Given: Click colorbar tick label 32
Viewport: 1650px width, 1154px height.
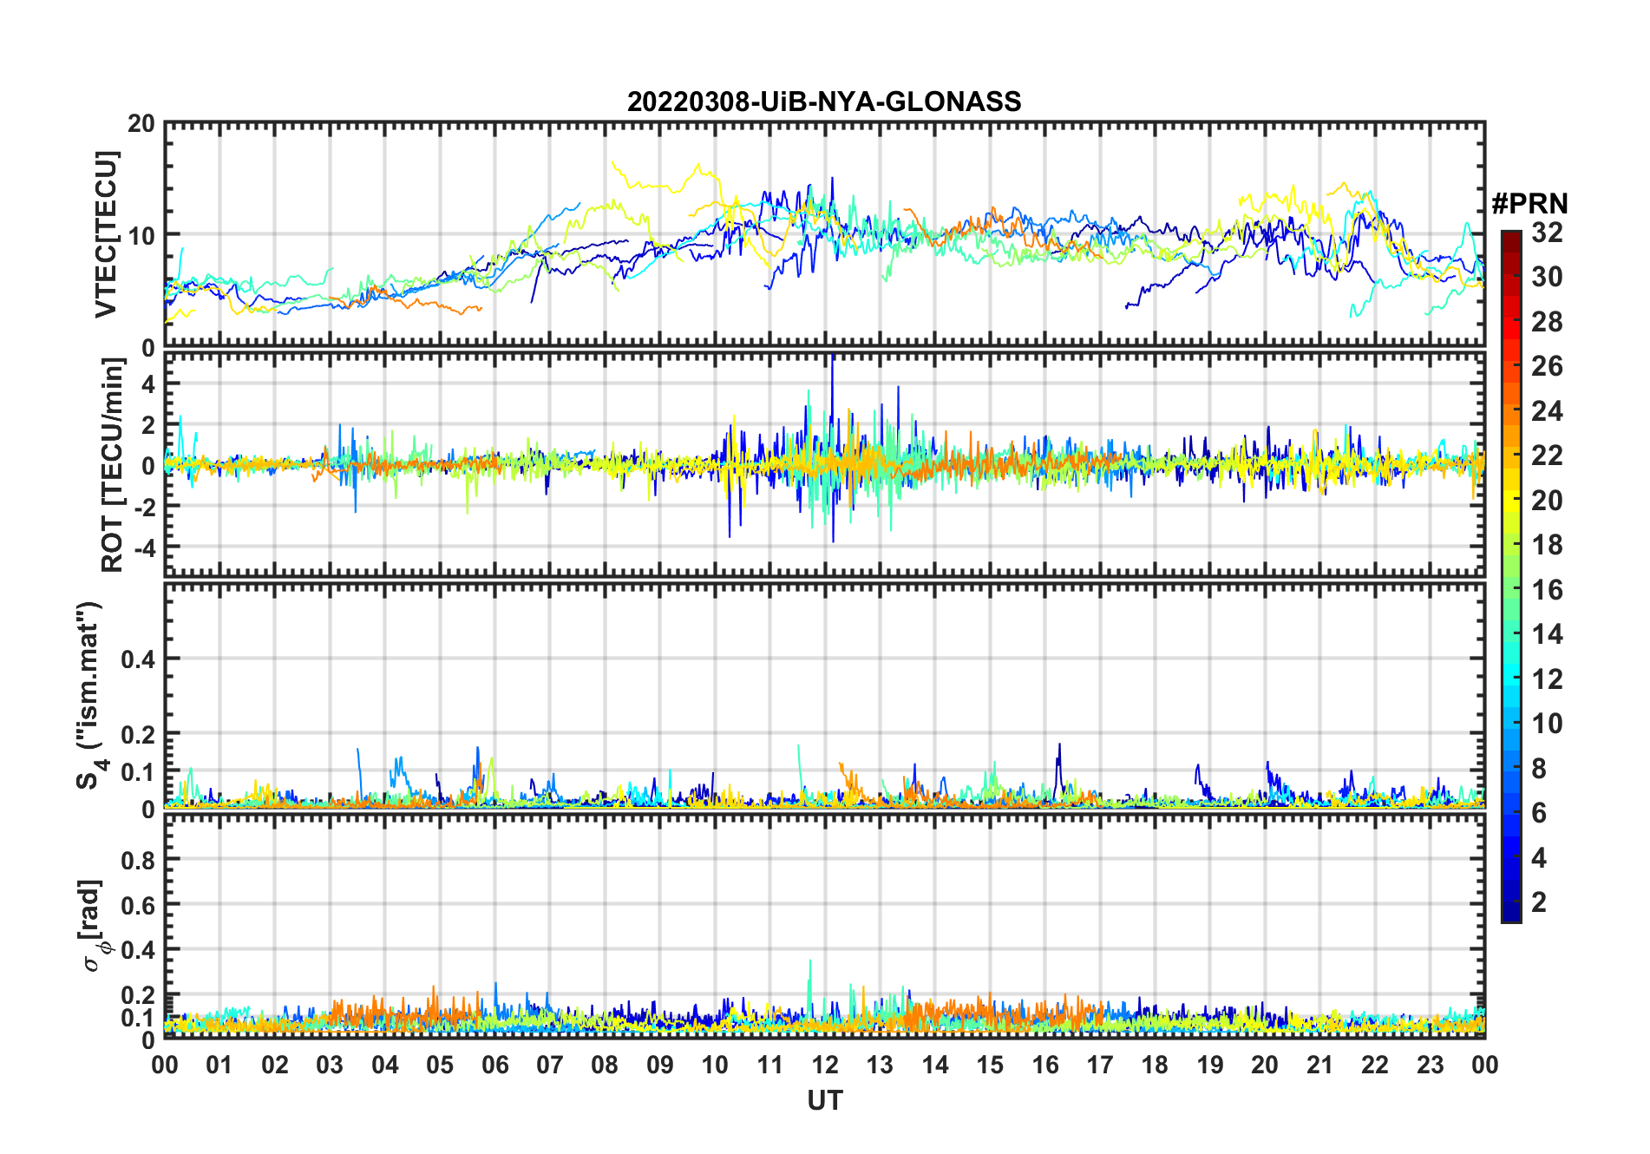Looking at the screenshot, I should coord(1547,233).
